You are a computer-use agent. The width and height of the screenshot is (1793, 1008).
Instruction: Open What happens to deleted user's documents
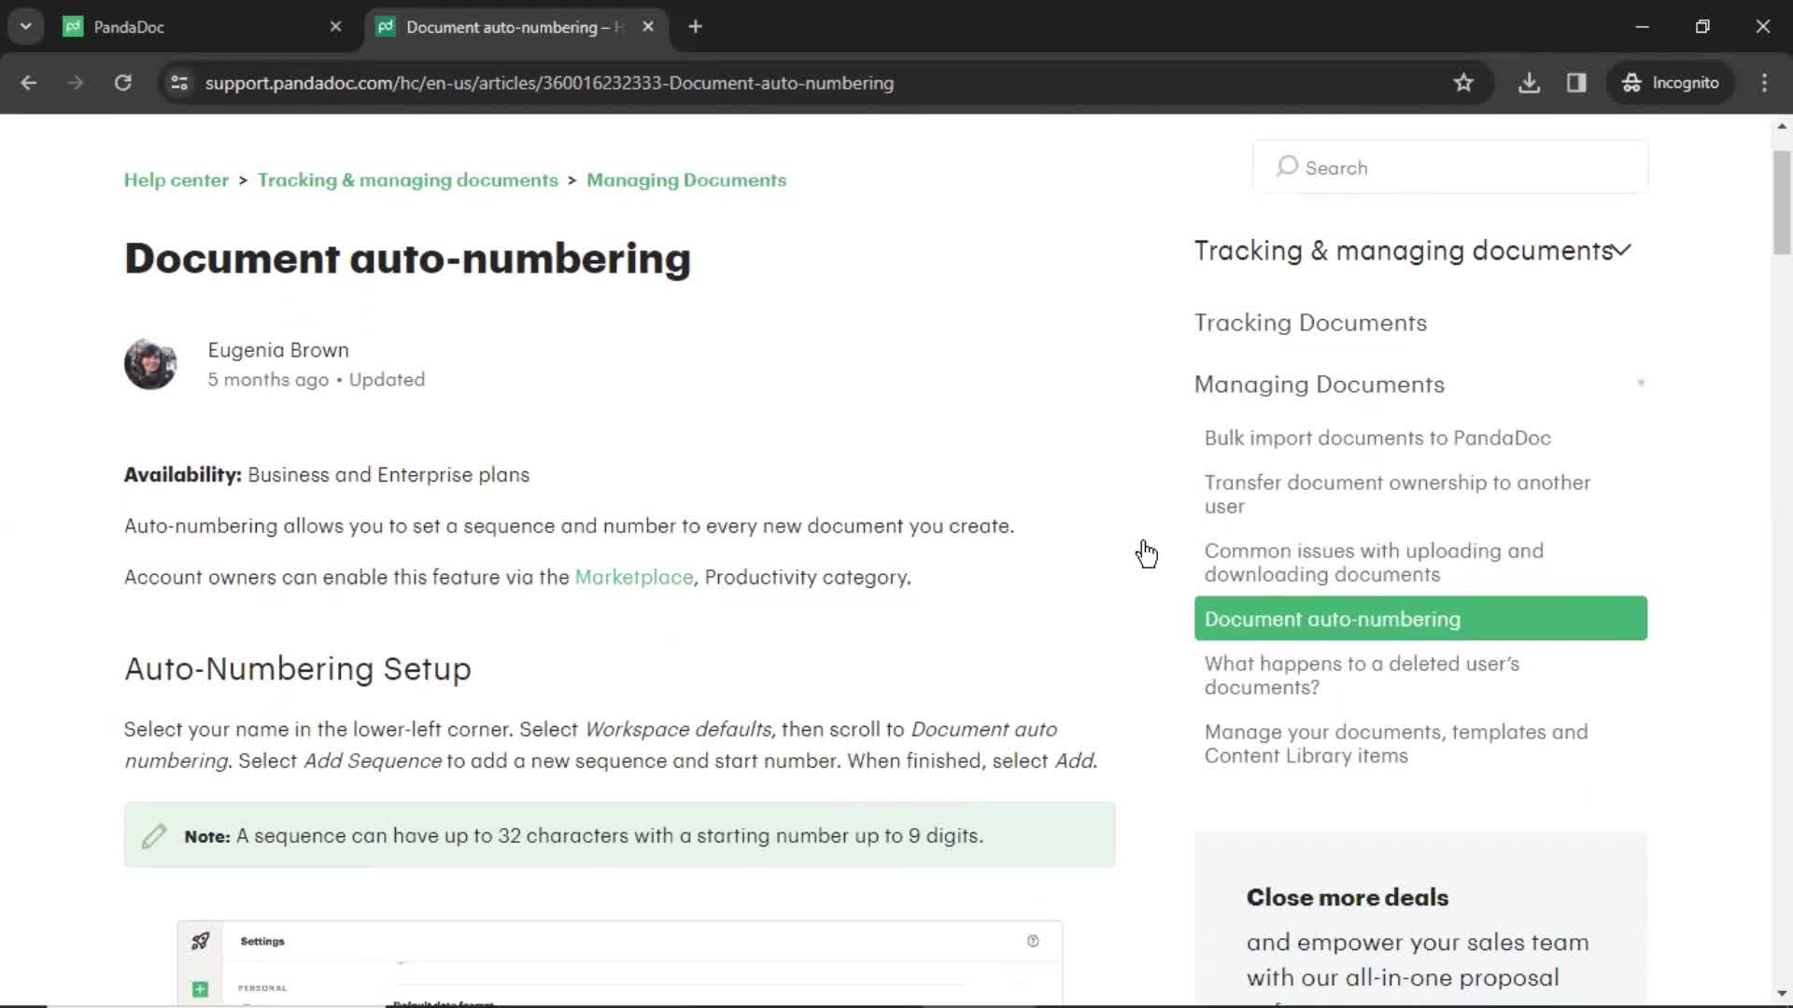click(x=1362, y=676)
